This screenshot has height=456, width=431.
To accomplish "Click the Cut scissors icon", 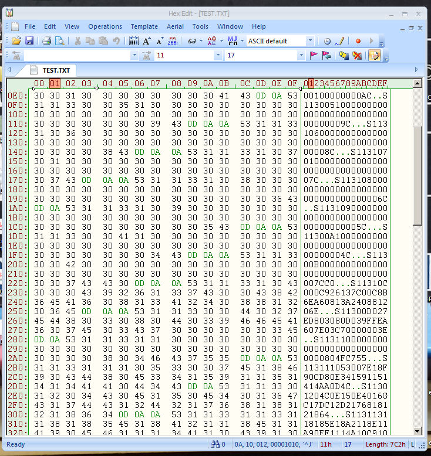I will pyautogui.click(x=77, y=41).
